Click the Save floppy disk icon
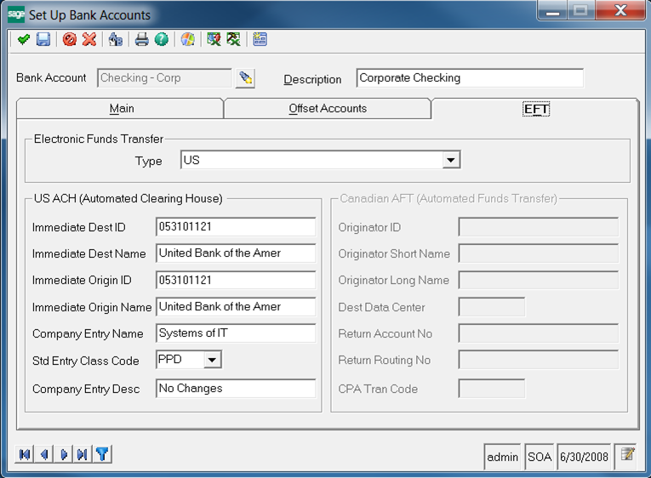Screen dimensions: 651x478 pos(43,39)
